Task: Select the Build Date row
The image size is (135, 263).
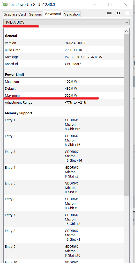Action: pyautogui.click(x=64, y=50)
